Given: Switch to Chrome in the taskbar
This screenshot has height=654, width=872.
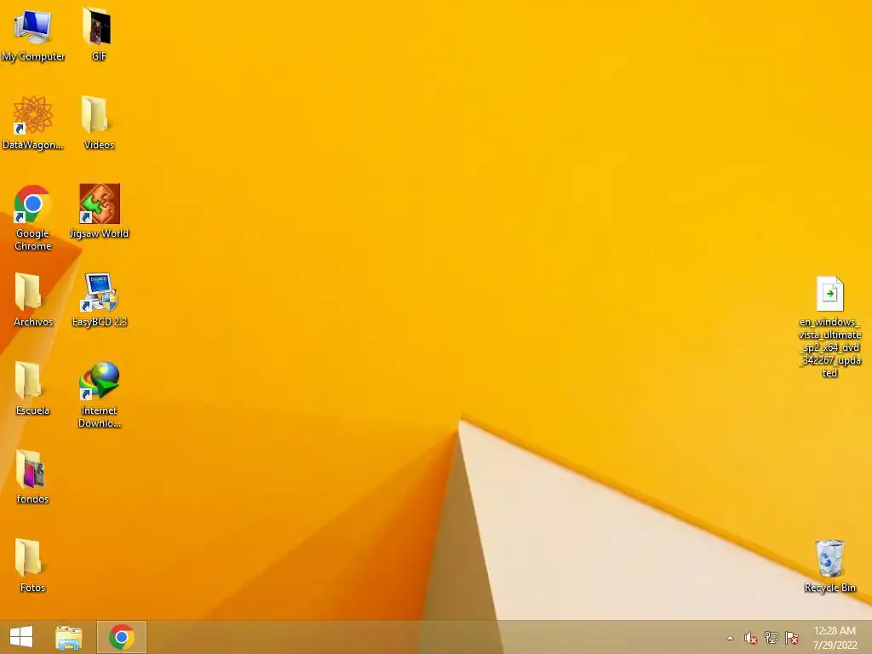Looking at the screenshot, I should click(121, 637).
